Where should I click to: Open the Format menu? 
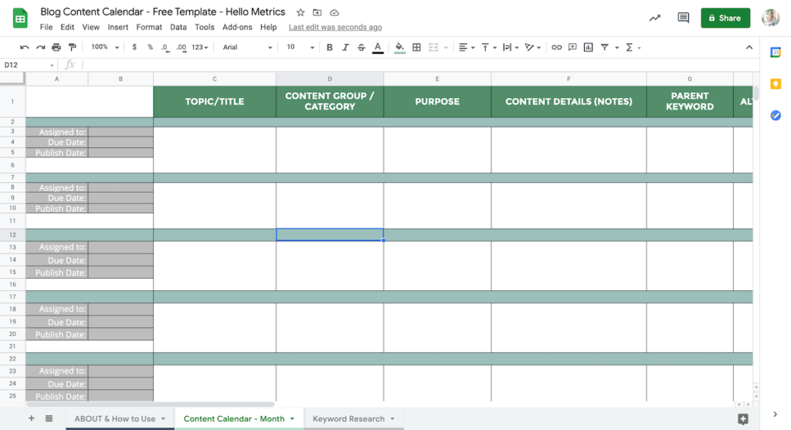tap(149, 27)
